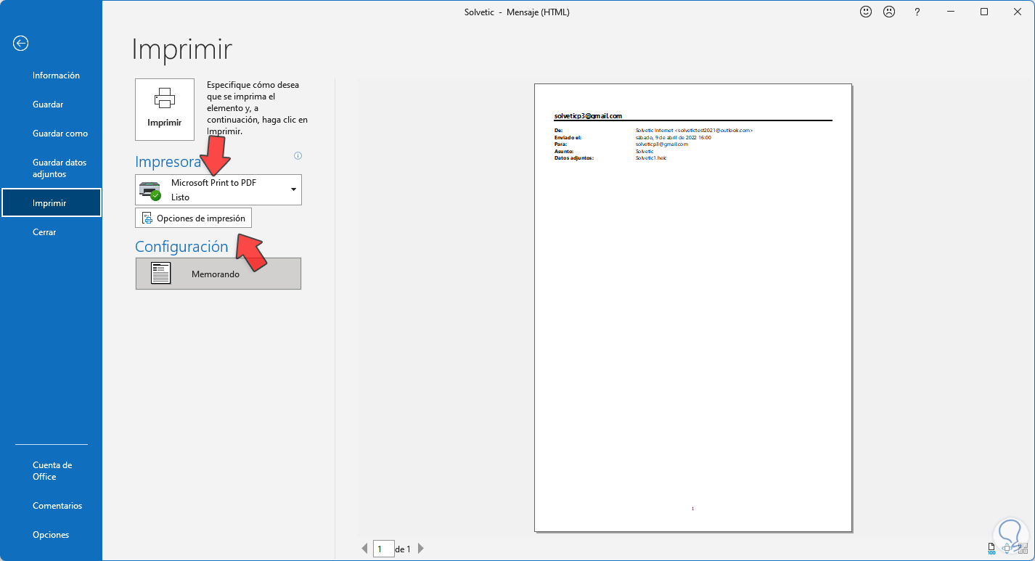
Task: Open Opciones at the sidebar bottom
Action: (x=51, y=535)
